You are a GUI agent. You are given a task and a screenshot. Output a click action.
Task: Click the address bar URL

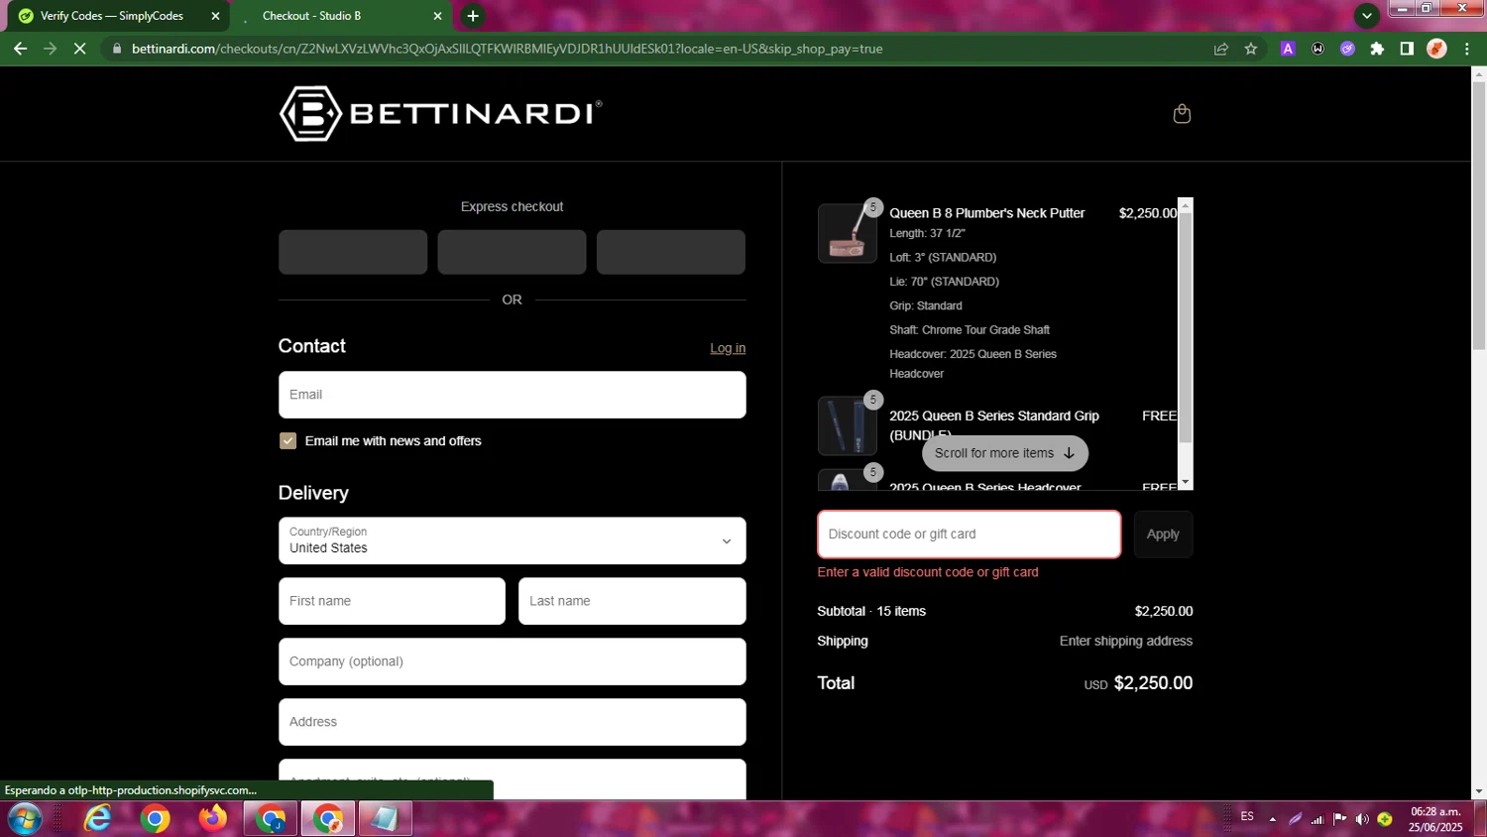coord(507,49)
